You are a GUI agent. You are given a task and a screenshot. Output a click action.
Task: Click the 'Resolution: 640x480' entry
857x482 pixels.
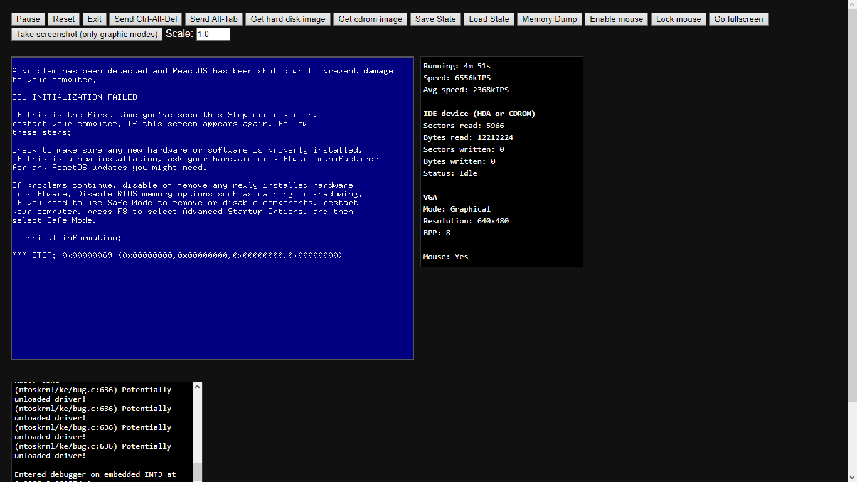(466, 221)
